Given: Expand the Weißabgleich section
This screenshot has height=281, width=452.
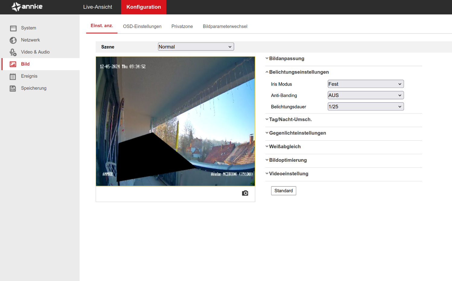Looking at the screenshot, I should (x=283, y=146).
